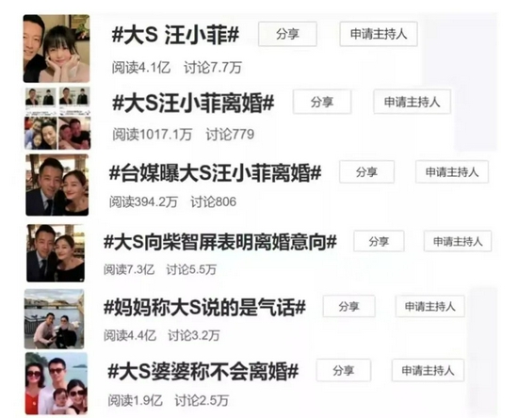Viewport: 518px width, 418px height.
Task: Apply as host for #大S向柴智屏表明离婚意向#
Action: 458,241
